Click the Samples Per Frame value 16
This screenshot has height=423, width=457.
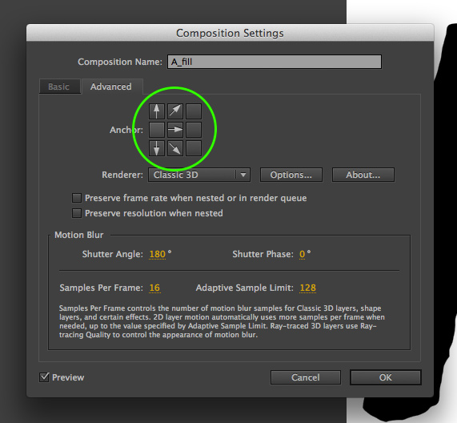tap(154, 288)
